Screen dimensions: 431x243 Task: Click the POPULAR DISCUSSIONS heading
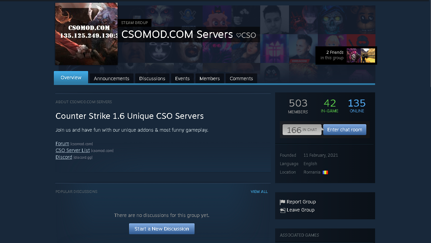pyautogui.click(x=76, y=192)
